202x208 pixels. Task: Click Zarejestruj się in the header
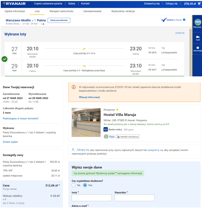click(x=152, y=4)
